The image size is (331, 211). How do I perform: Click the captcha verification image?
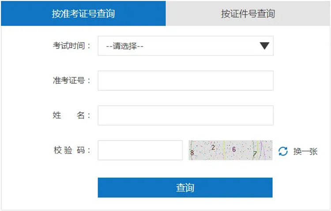click(230, 150)
